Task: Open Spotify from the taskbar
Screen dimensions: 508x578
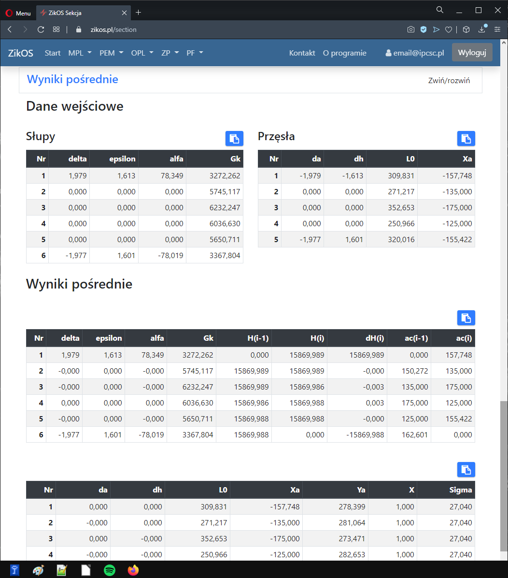Action: click(110, 570)
